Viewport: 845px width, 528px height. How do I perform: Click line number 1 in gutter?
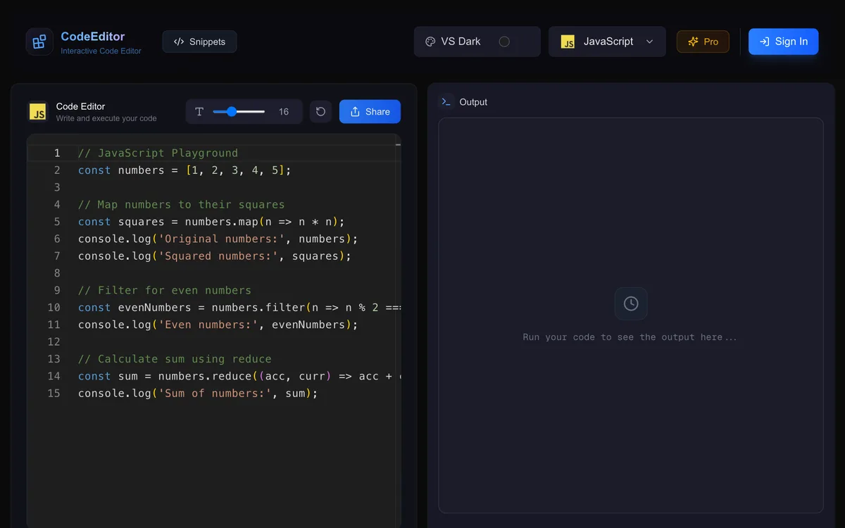pos(57,153)
